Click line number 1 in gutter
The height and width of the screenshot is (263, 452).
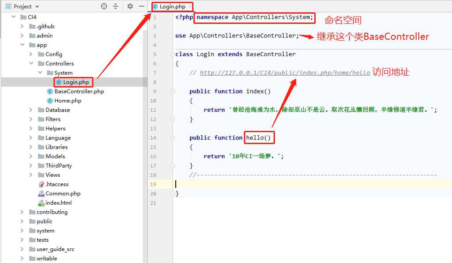click(155, 17)
